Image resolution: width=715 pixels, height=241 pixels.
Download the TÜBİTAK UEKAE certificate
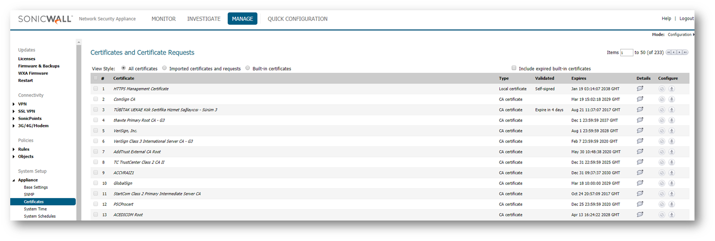tap(672, 110)
